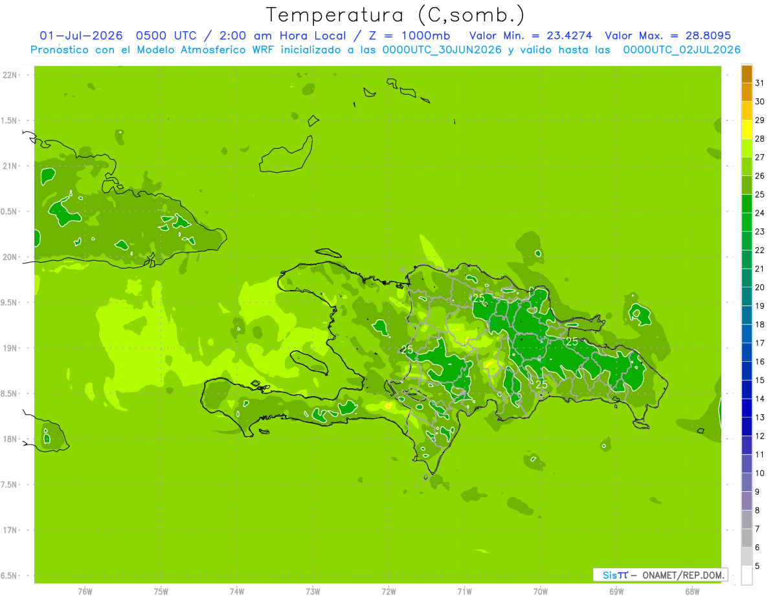
Task: Click the legend swatch between 12 and 13
Action: pos(747,427)
